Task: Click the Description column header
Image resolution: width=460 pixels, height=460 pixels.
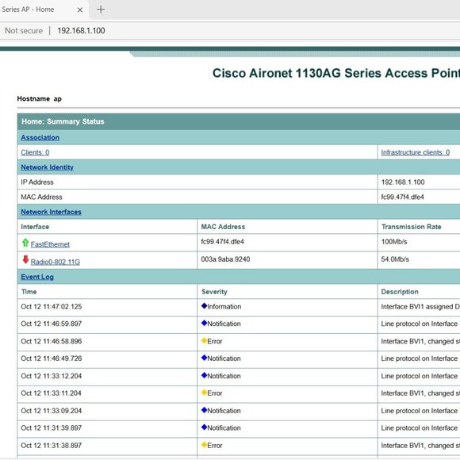Action: coord(400,292)
